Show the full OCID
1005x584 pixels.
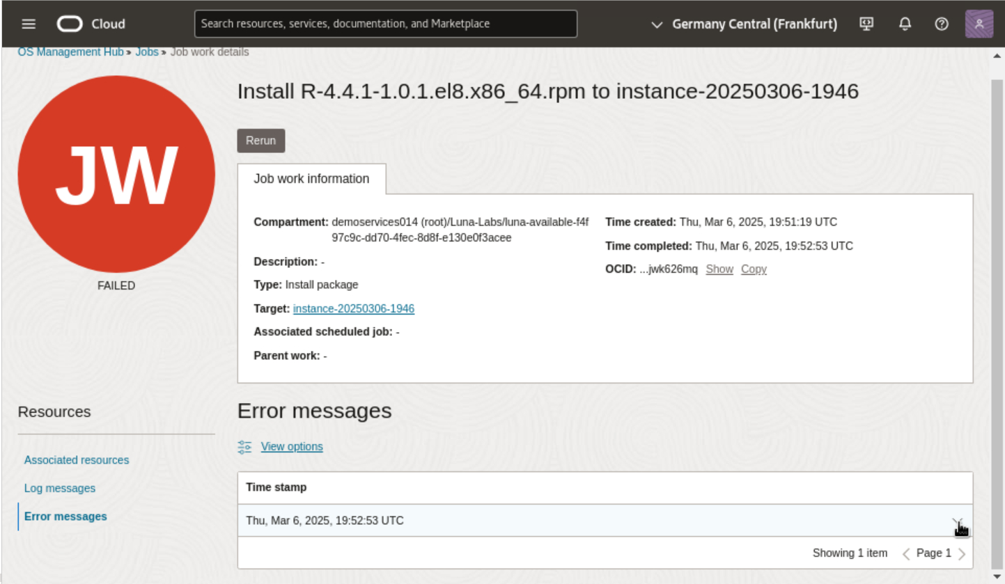719,269
